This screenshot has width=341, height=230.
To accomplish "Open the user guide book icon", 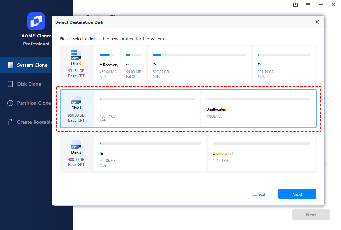I will coord(296,5).
